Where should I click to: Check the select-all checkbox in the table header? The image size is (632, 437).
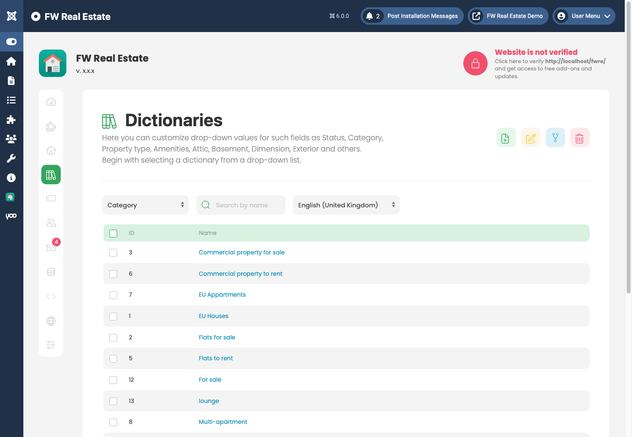coord(113,233)
